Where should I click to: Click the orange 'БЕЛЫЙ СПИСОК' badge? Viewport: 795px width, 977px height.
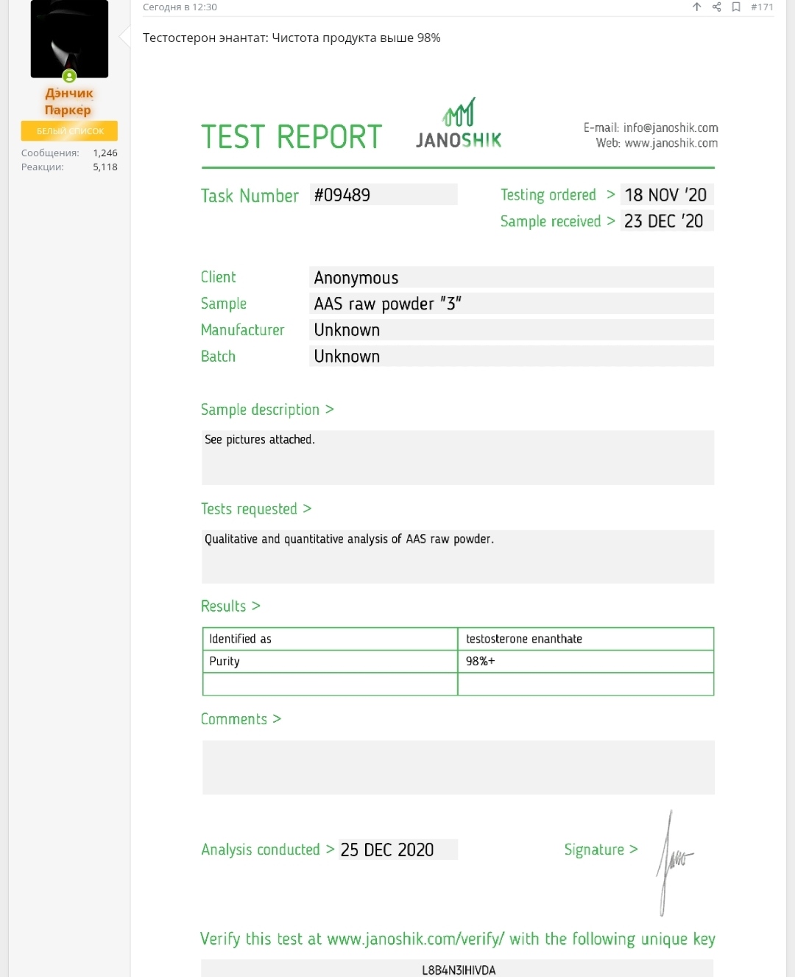[x=69, y=130]
